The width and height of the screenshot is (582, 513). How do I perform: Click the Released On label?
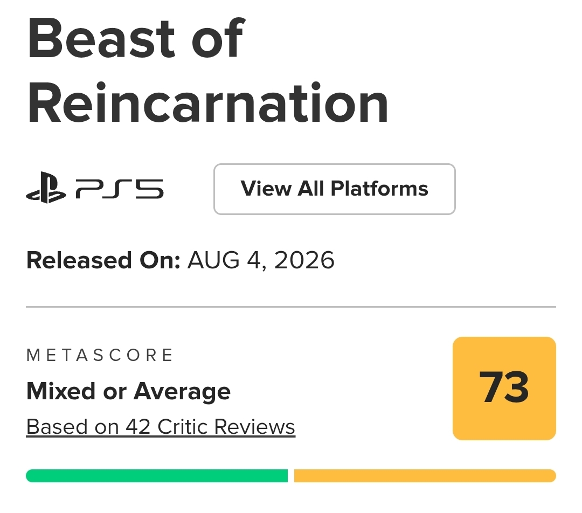[103, 260]
